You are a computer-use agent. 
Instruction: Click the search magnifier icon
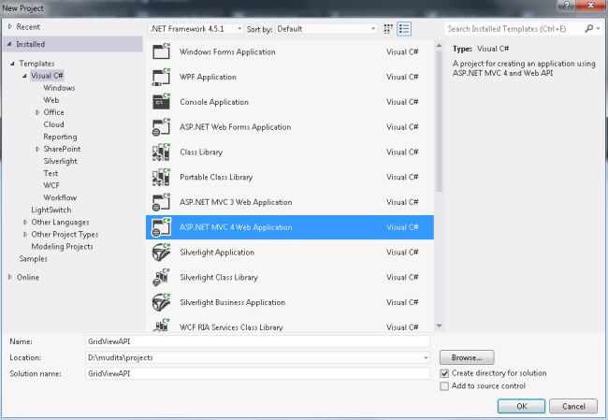click(588, 28)
